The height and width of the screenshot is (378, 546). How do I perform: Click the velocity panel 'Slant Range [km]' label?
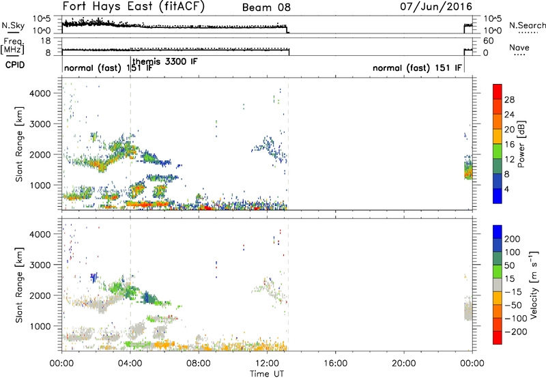coord(19,285)
